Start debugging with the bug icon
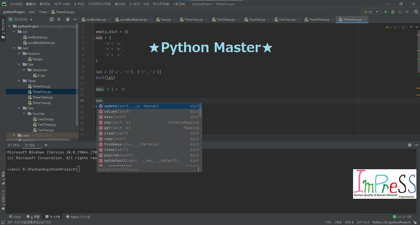 (x=392, y=11)
